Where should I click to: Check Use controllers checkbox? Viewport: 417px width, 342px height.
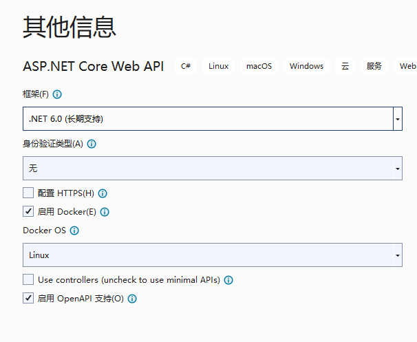(x=28, y=279)
